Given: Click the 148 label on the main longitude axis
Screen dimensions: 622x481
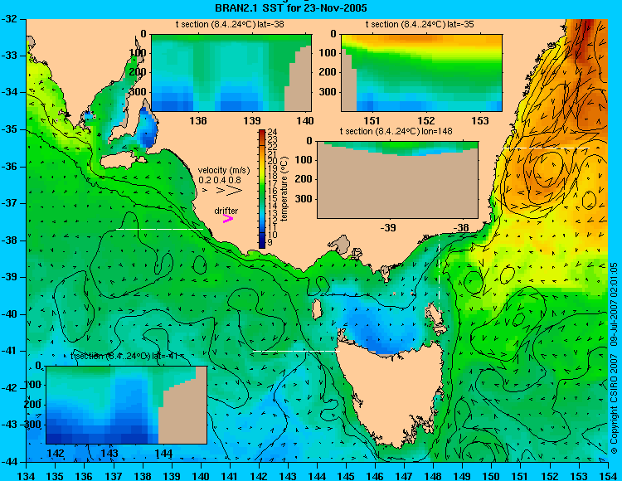Looking at the screenshot, I should (x=433, y=476).
